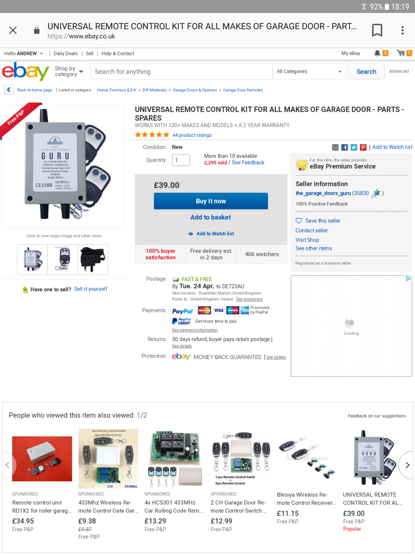Open Daily Deals in the top menu
415x554 pixels.
(x=66, y=53)
